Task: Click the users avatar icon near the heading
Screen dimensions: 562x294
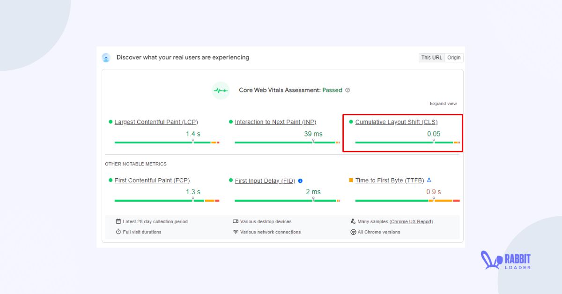Action: 106,57
